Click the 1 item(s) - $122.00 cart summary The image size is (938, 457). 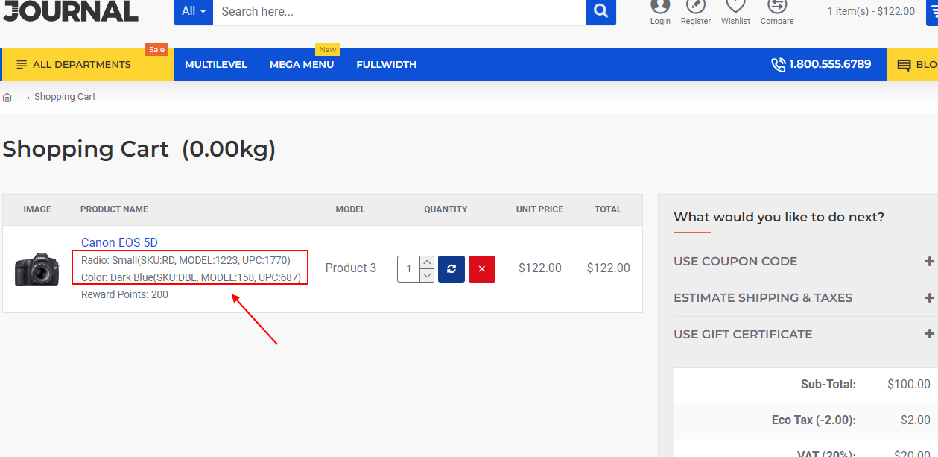click(871, 11)
